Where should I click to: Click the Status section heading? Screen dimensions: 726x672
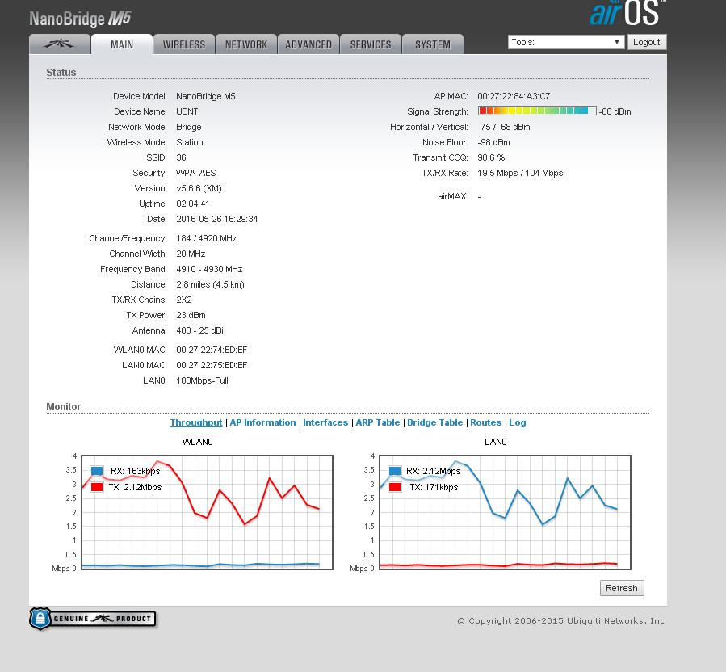pyautogui.click(x=61, y=72)
